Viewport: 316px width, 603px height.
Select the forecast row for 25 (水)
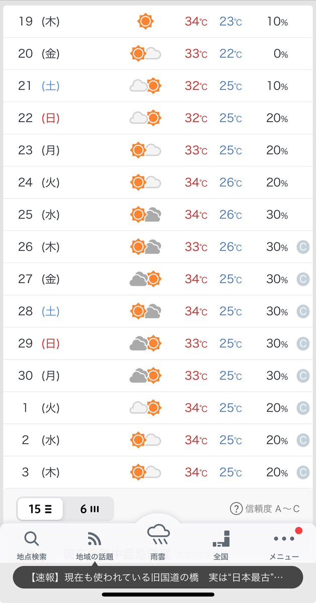pos(158,215)
